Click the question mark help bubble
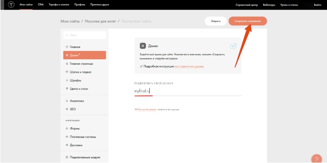327x163 pixels. 316,159
